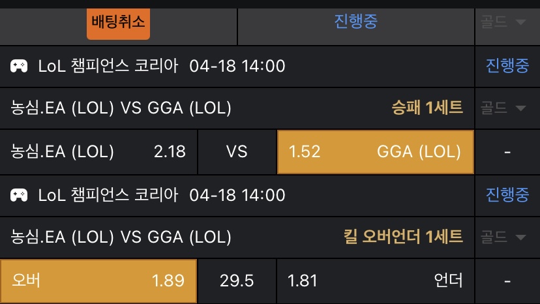Select the 승패 1세트 market label

tap(427, 108)
